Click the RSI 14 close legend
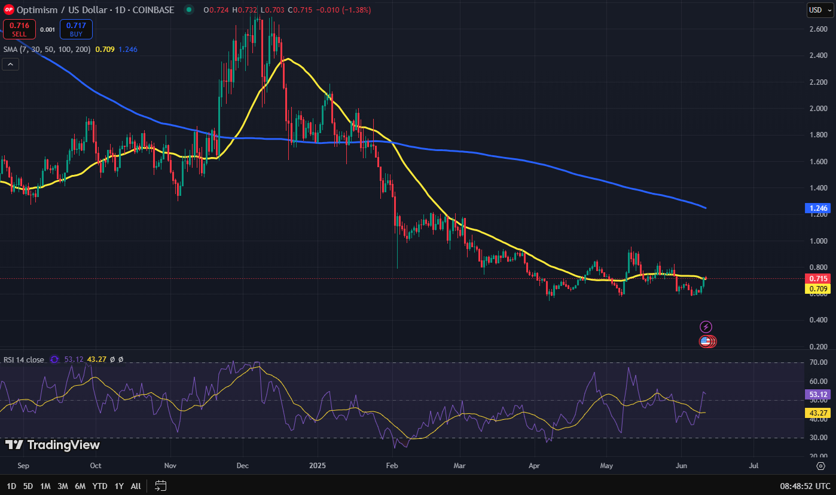Screen dimensions: 836x495 click(24, 359)
